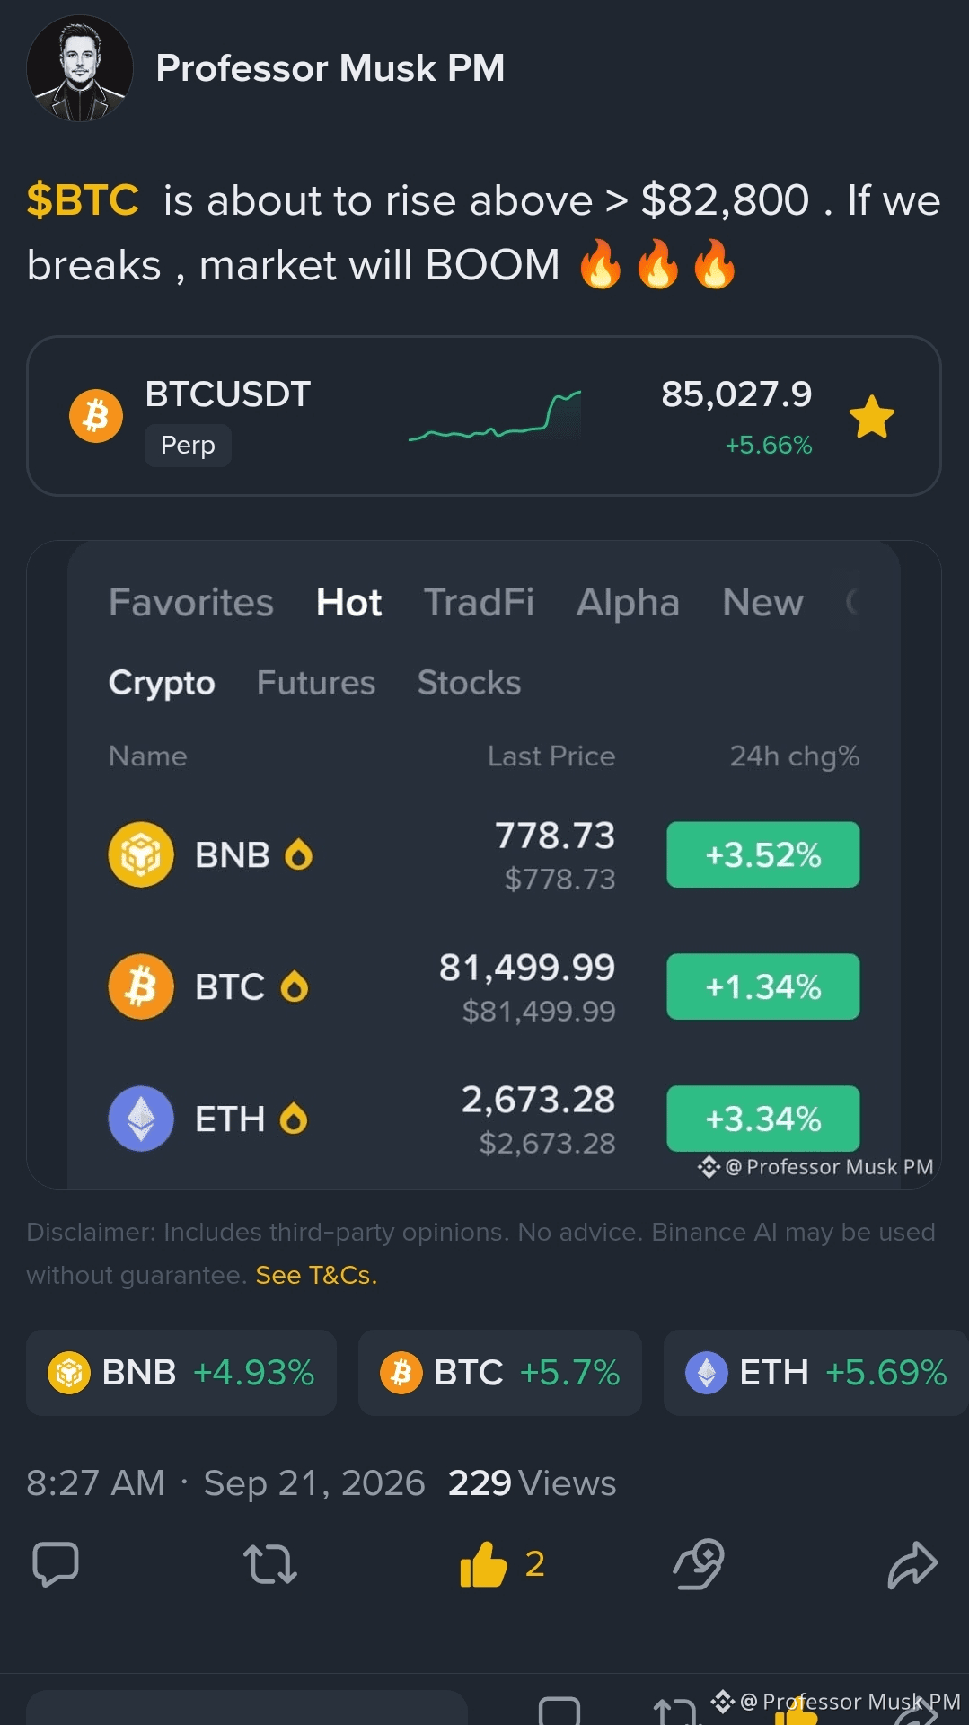This screenshot has width=969, height=1725.
Task: Share the post via arrow icon
Action: (x=912, y=1565)
